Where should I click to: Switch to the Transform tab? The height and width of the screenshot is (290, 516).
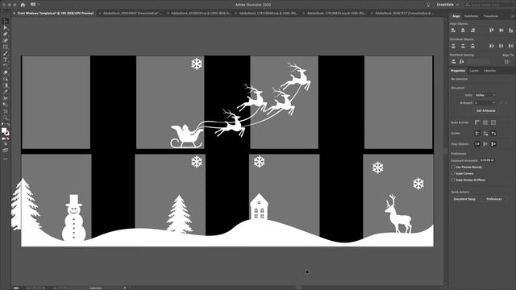[491, 16]
